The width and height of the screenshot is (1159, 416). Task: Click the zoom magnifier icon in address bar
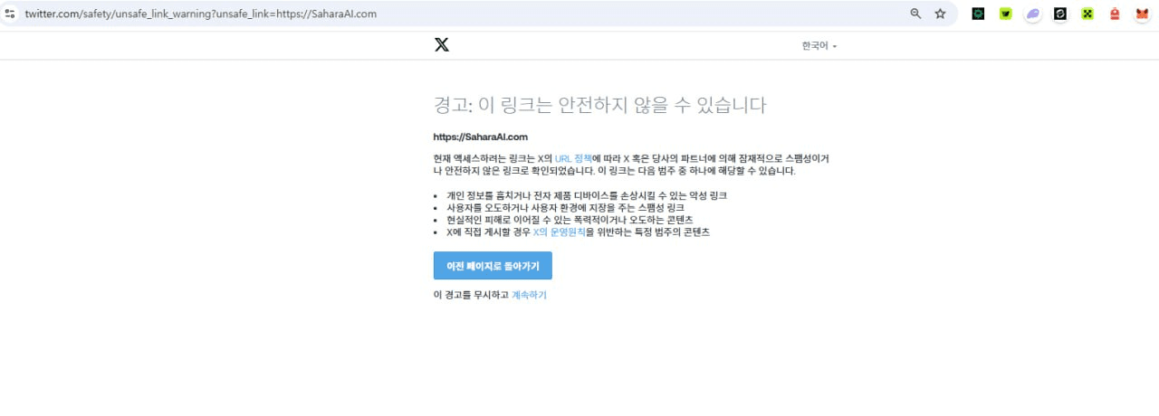[x=915, y=14]
